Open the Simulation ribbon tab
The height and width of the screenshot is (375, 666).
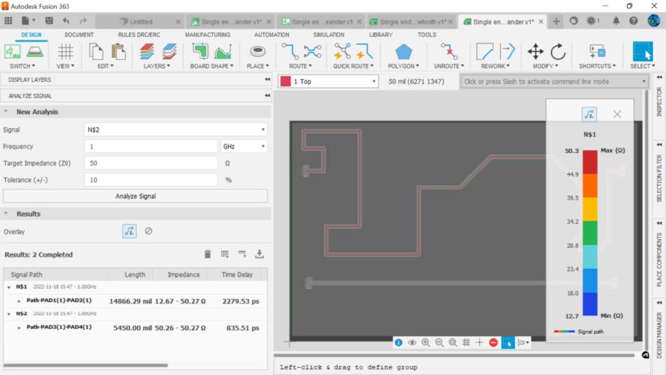coord(328,34)
